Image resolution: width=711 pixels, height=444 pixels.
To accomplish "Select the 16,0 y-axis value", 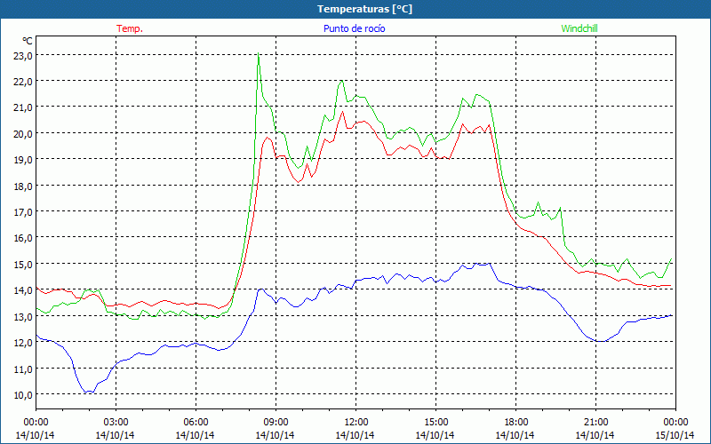I will click(24, 238).
